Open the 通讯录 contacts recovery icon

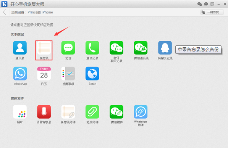tap(20, 48)
